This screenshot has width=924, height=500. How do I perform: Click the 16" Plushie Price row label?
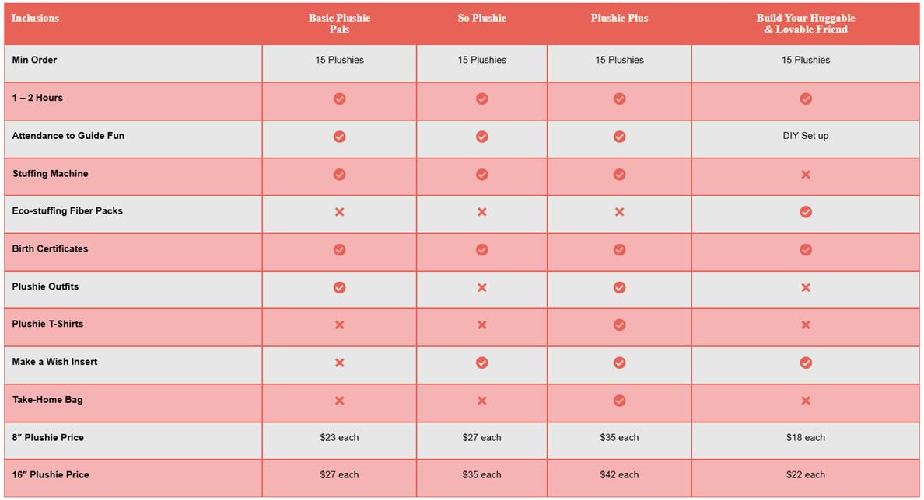click(x=51, y=475)
